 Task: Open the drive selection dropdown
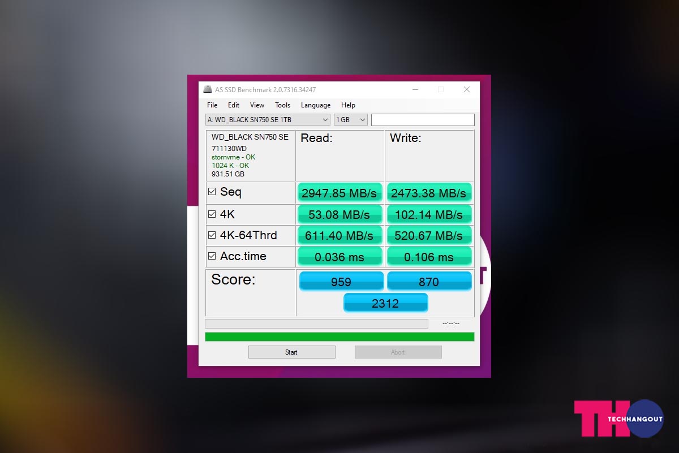pyautogui.click(x=268, y=120)
